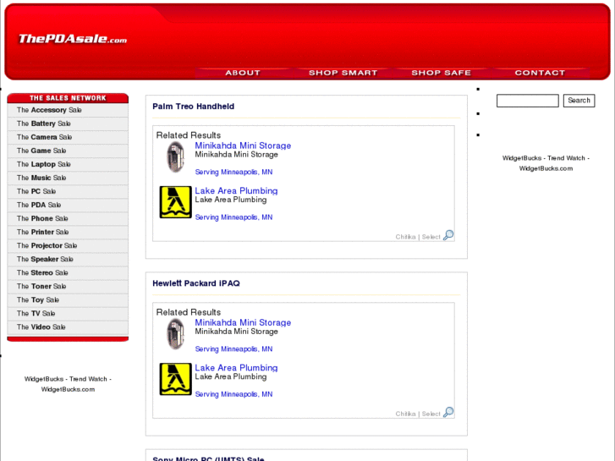Focus the search text field
Image resolution: width=615 pixels, height=461 pixels.
click(528, 101)
